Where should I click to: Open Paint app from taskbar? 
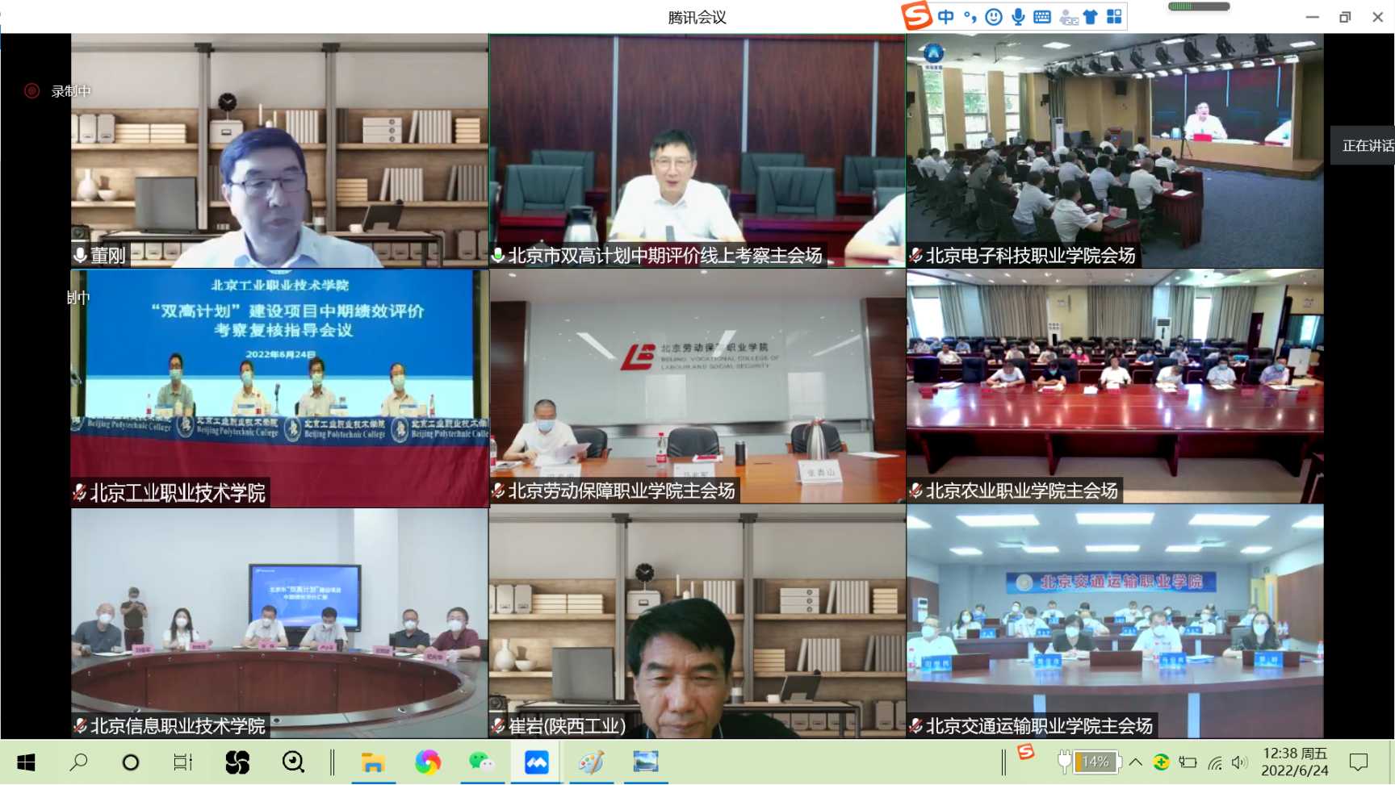tap(591, 762)
